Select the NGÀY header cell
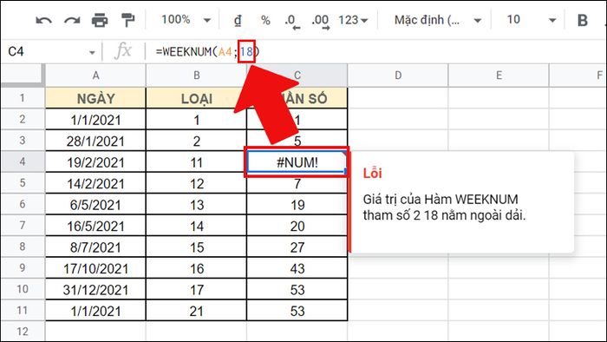This screenshot has height=342, width=607. [x=95, y=98]
